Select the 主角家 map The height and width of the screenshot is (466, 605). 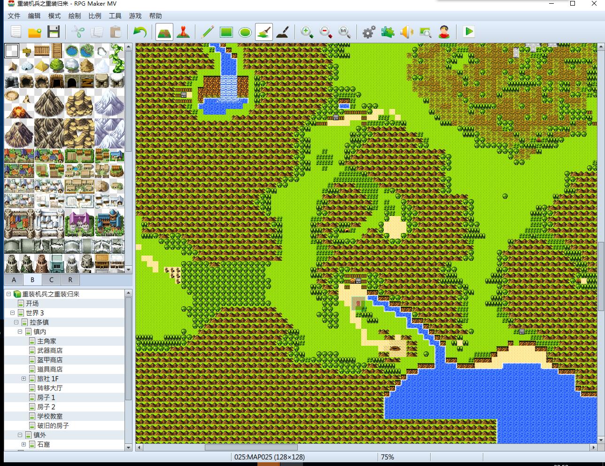pyautogui.click(x=47, y=341)
